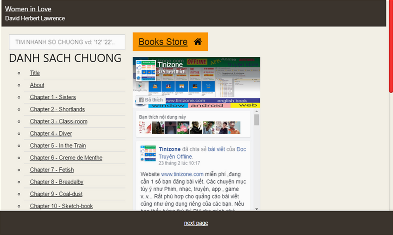Click the first fan avatar thumbnail
The width and height of the screenshot is (393, 235).
[x=145, y=128]
